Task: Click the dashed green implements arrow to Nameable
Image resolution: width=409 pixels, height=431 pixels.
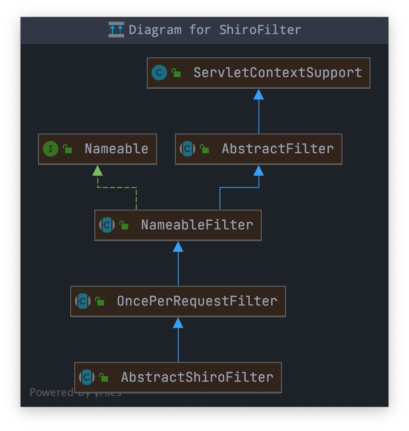Action: (x=117, y=187)
